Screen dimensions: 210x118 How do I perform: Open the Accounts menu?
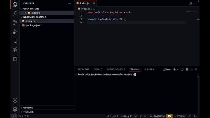[x=15, y=100]
